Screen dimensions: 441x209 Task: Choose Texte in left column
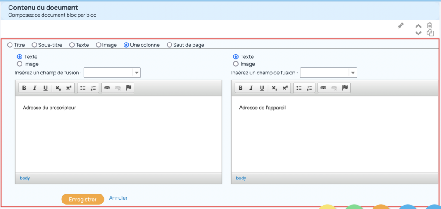(20, 57)
